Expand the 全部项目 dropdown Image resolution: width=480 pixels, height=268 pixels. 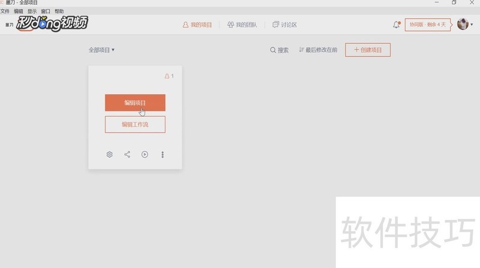pyautogui.click(x=101, y=50)
